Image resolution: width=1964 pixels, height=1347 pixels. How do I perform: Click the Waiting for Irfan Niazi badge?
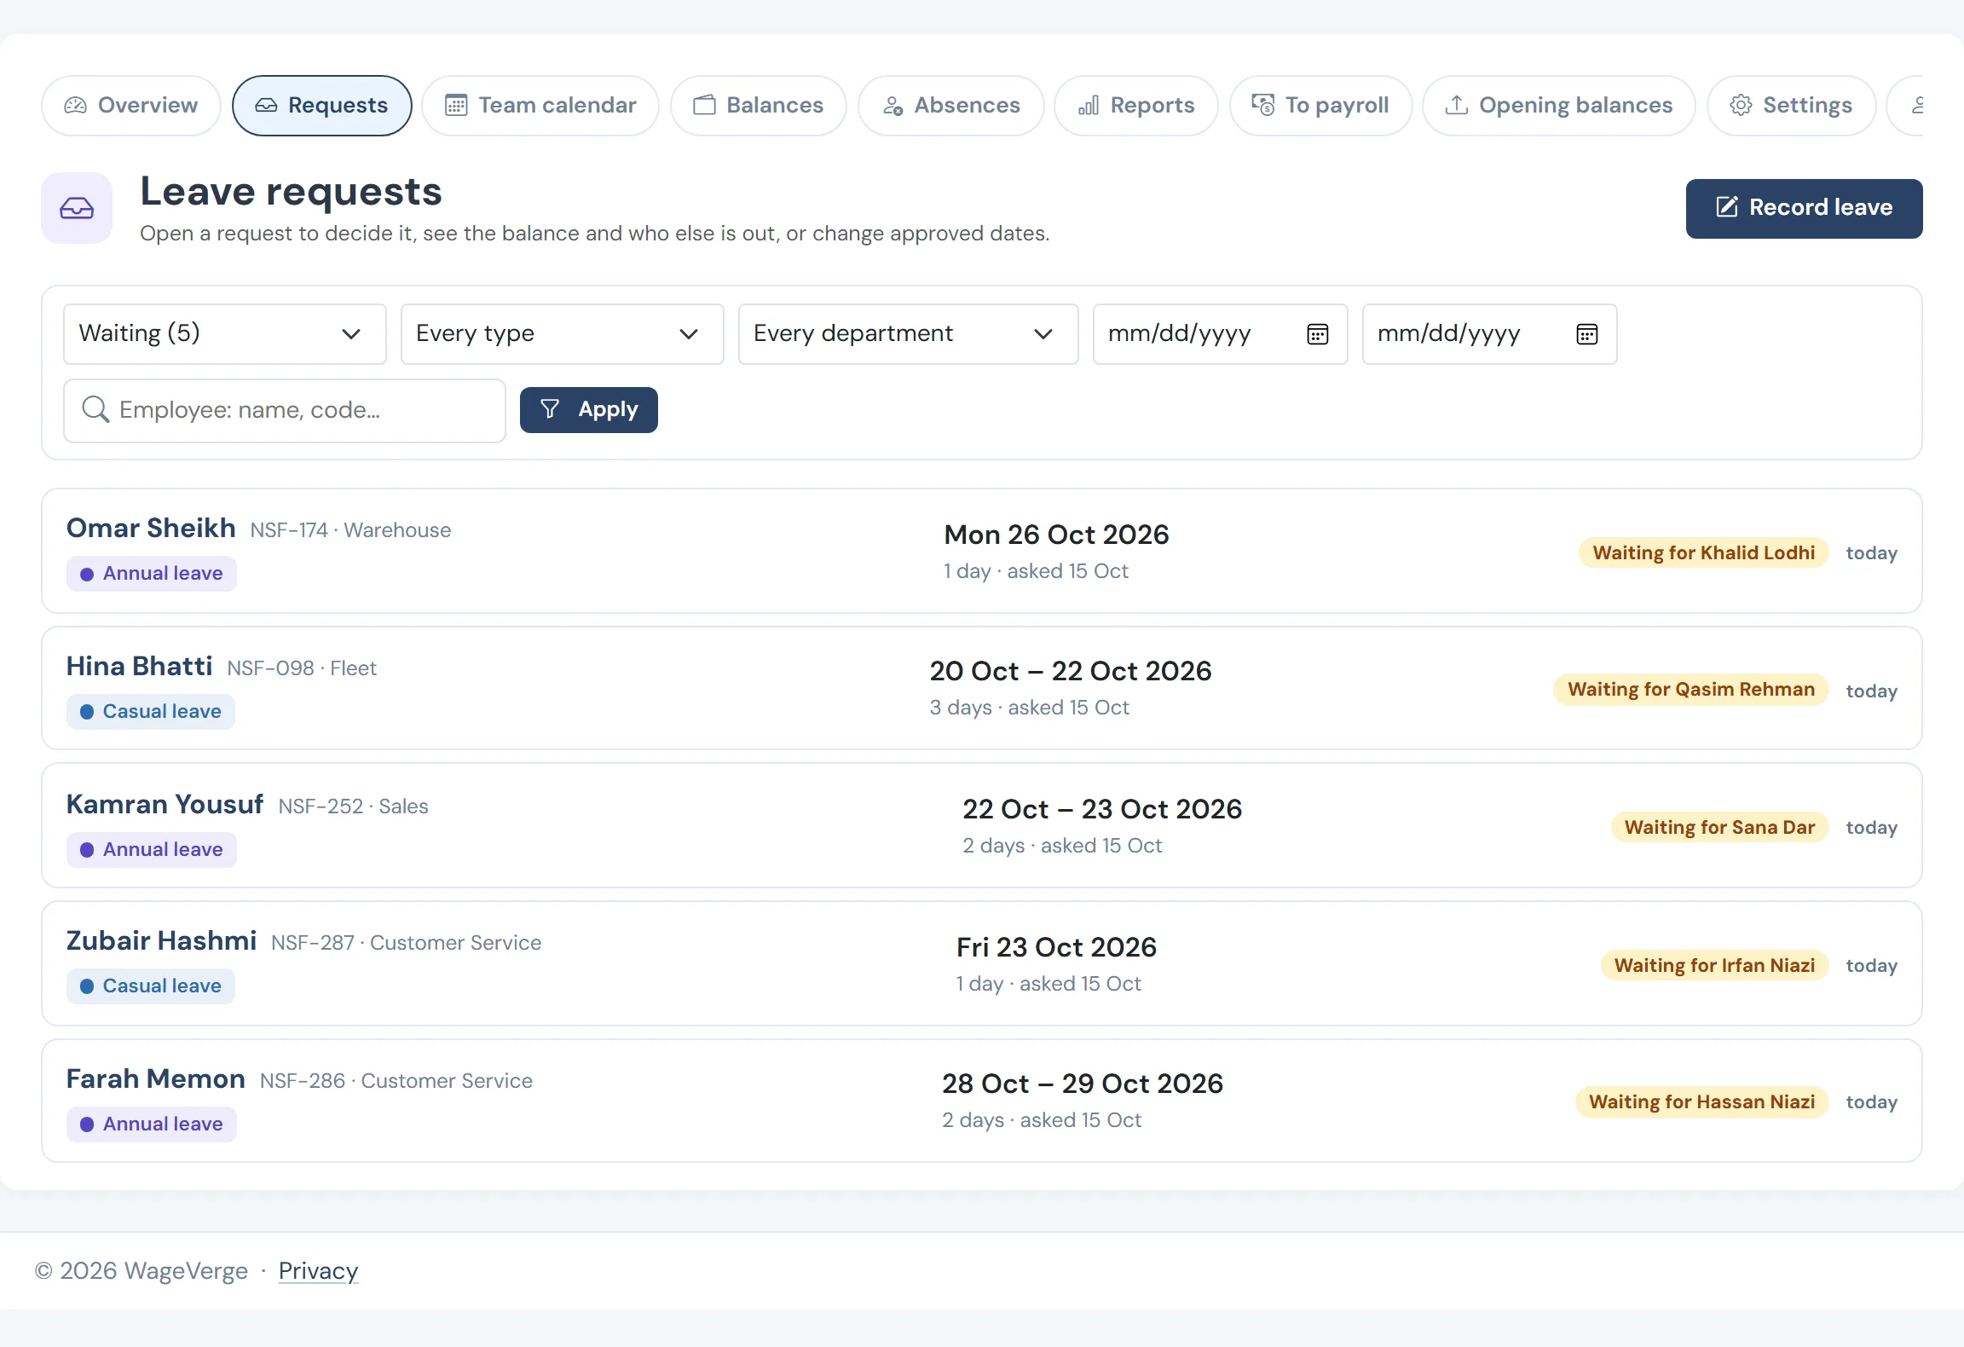(x=1714, y=965)
